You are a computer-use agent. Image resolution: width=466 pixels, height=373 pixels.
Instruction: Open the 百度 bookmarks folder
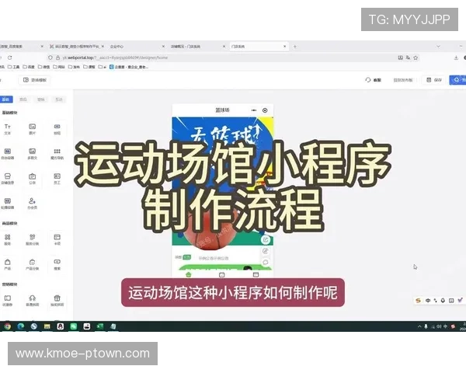click(29, 67)
